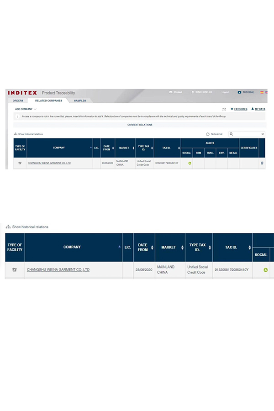Click the RTM audit column header

click(199, 153)
